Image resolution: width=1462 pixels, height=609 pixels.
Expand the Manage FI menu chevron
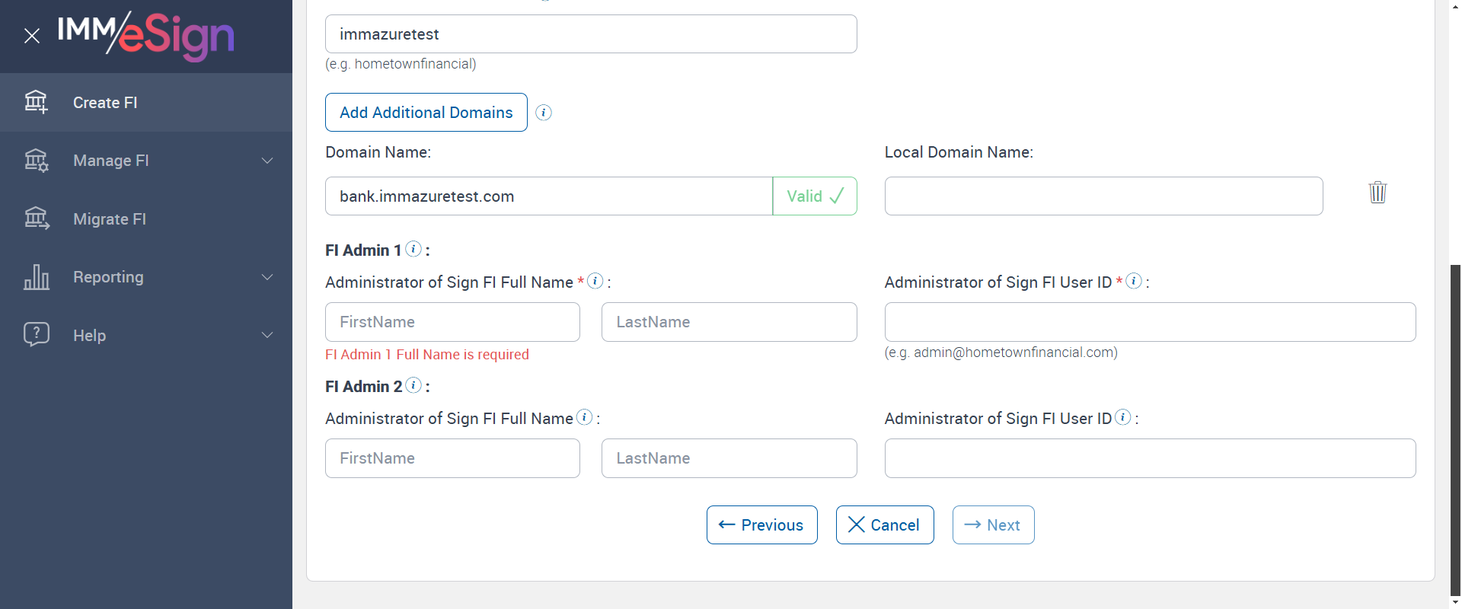pos(267,161)
